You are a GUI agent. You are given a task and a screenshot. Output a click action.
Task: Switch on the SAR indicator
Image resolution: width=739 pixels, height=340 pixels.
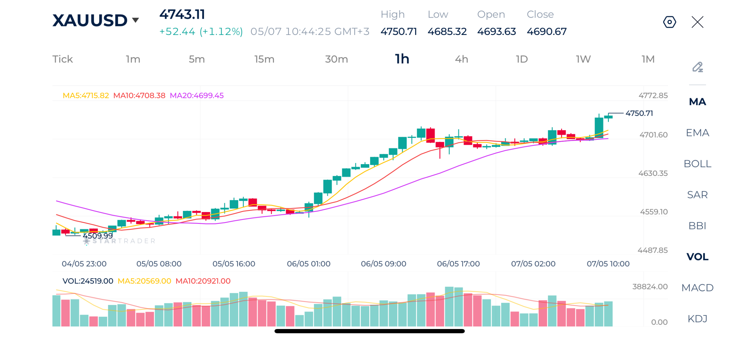tap(697, 194)
